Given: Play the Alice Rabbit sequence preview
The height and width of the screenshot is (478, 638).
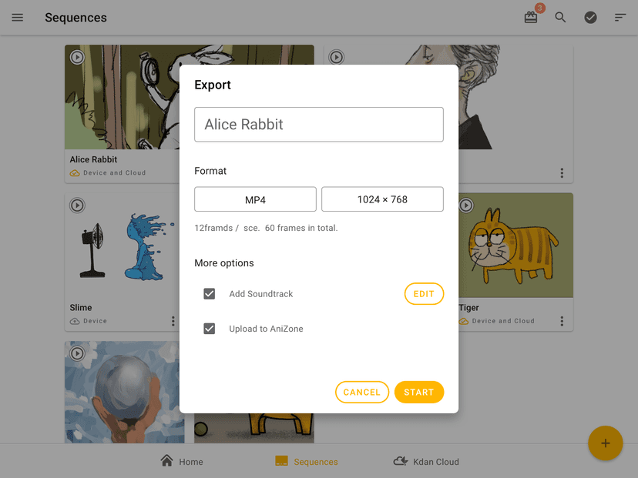Looking at the screenshot, I should click(x=77, y=57).
